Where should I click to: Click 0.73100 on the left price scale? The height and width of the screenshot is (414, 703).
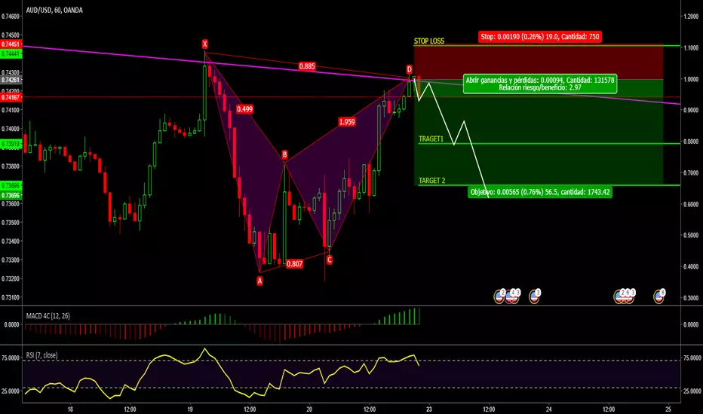click(x=11, y=297)
